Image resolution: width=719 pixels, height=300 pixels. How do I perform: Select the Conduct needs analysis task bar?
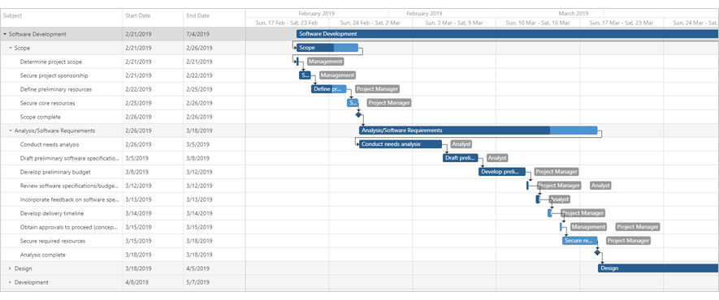pos(401,144)
